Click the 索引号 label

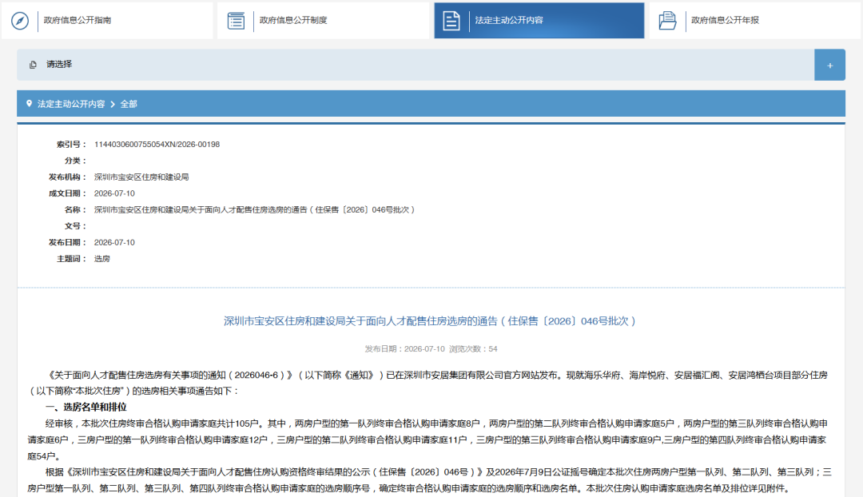72,144
